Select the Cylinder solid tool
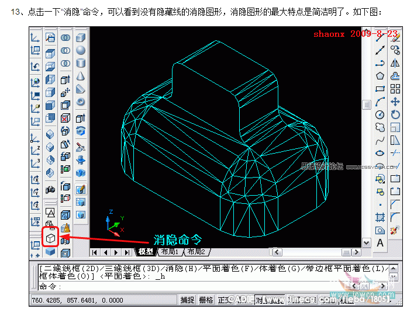This screenshot has height=309, width=407. click(x=81, y=63)
